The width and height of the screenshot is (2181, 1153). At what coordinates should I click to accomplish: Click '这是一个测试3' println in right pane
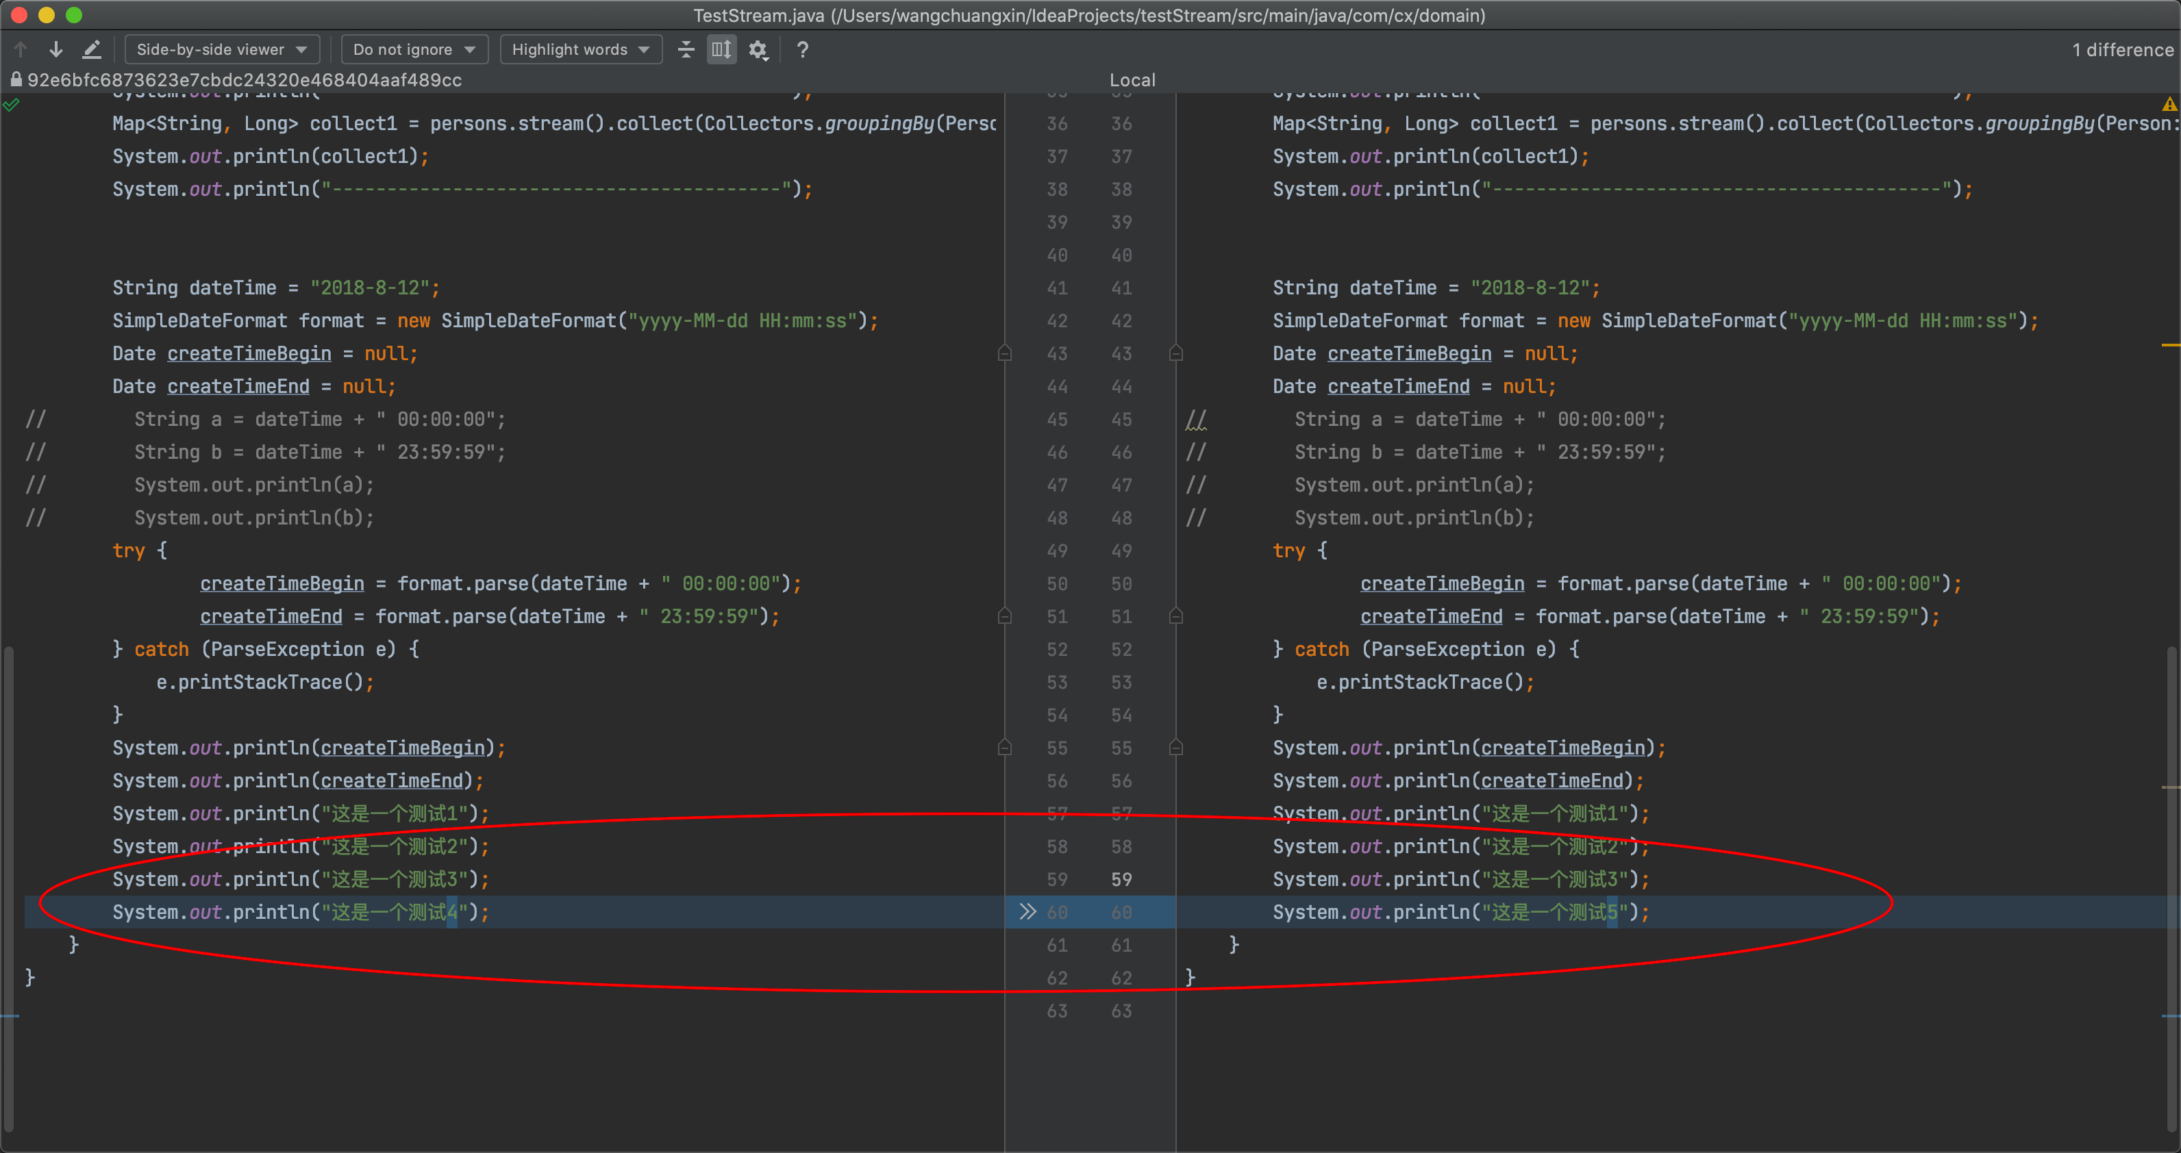coord(1460,878)
